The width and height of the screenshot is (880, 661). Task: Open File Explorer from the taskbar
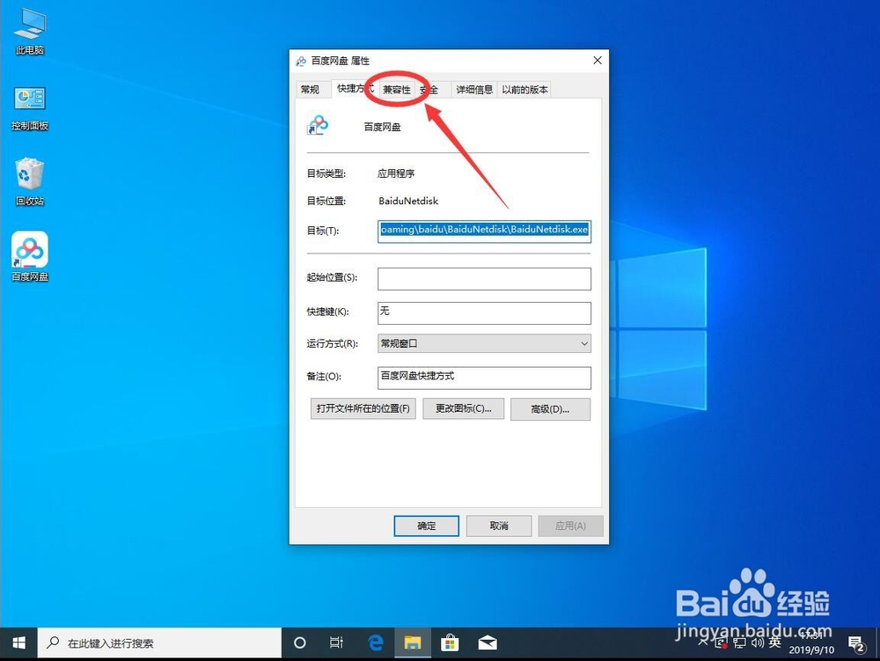coord(412,643)
